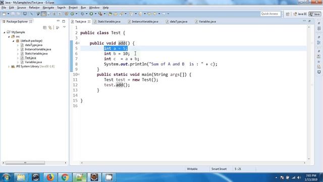This screenshot has width=323, height=182.
Task: Open the Refactor menu
Action: coord(34,8)
